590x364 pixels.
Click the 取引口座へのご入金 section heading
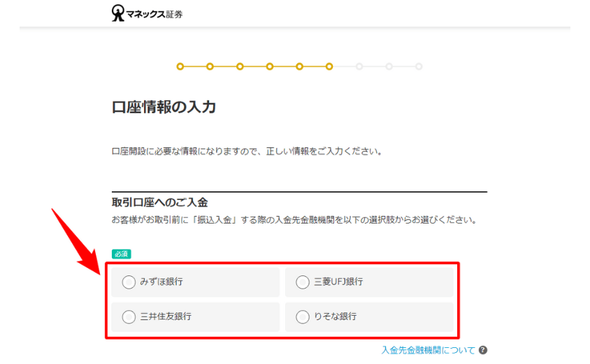coord(159,203)
